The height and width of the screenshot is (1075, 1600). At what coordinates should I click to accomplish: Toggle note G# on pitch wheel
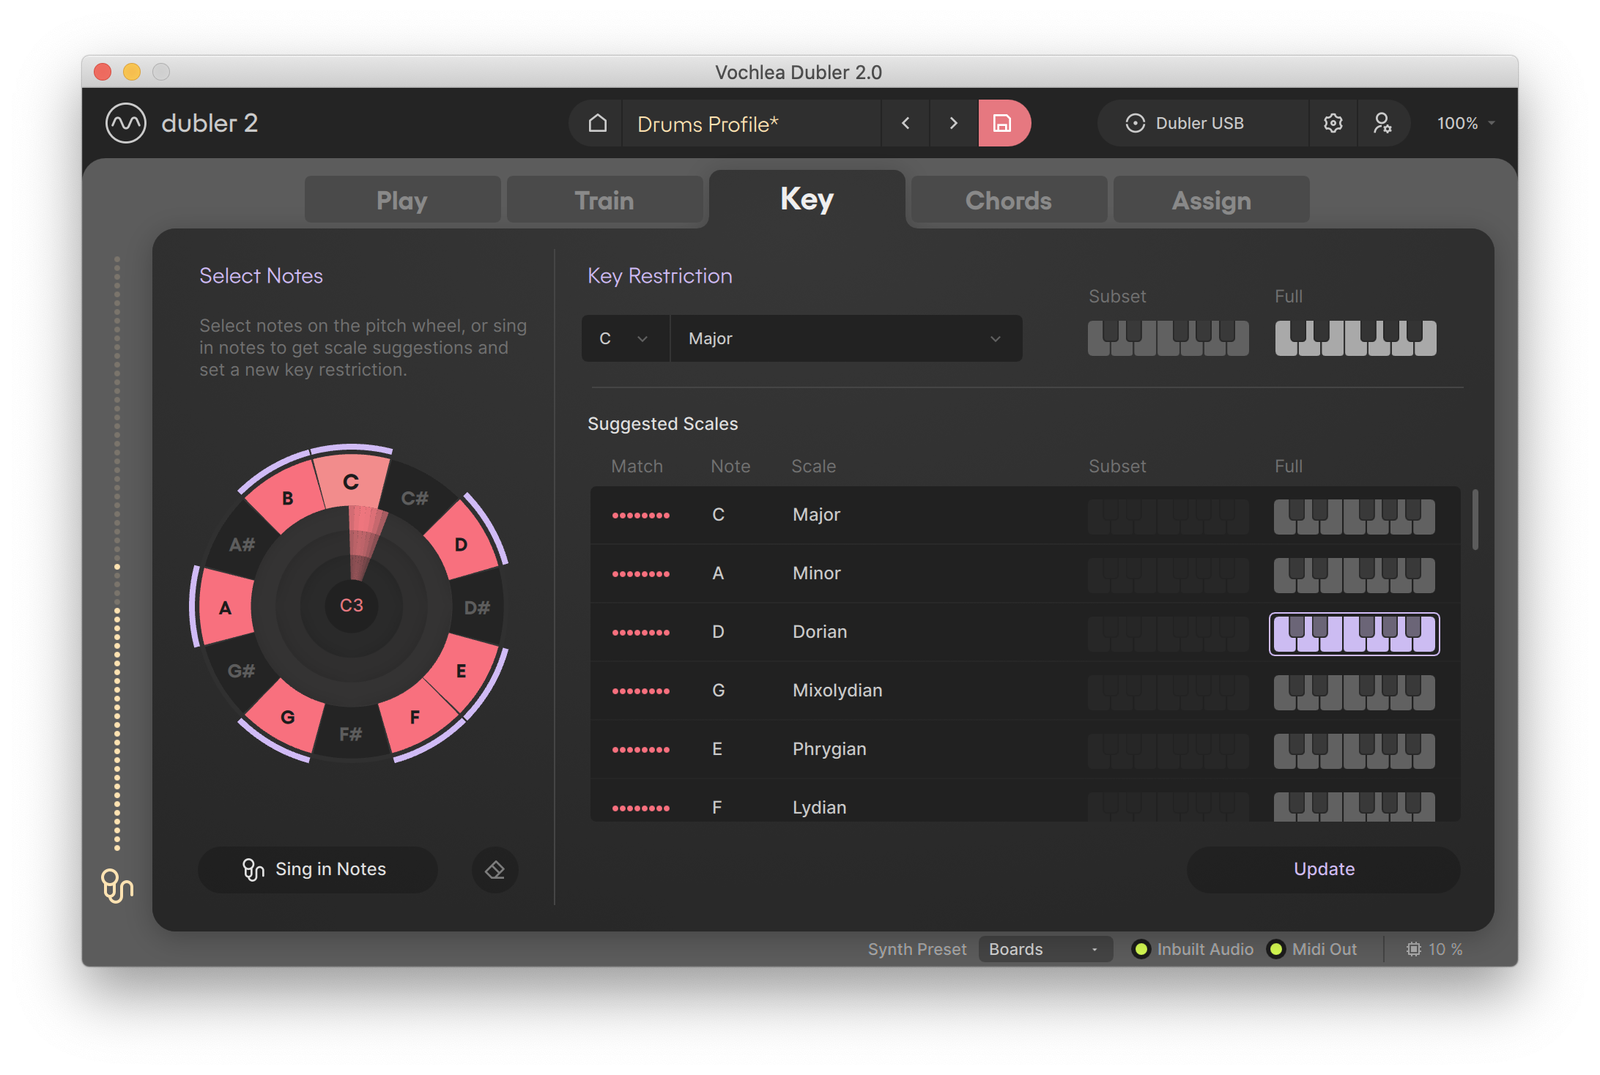pos(242,670)
